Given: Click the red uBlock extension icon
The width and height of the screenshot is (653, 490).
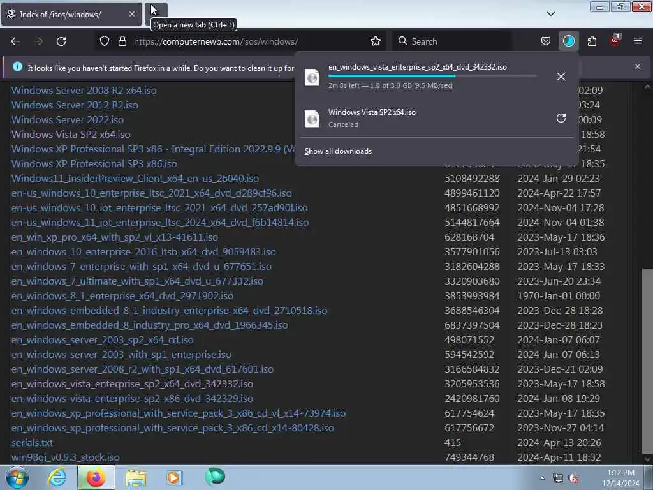Looking at the screenshot, I should [615, 40].
